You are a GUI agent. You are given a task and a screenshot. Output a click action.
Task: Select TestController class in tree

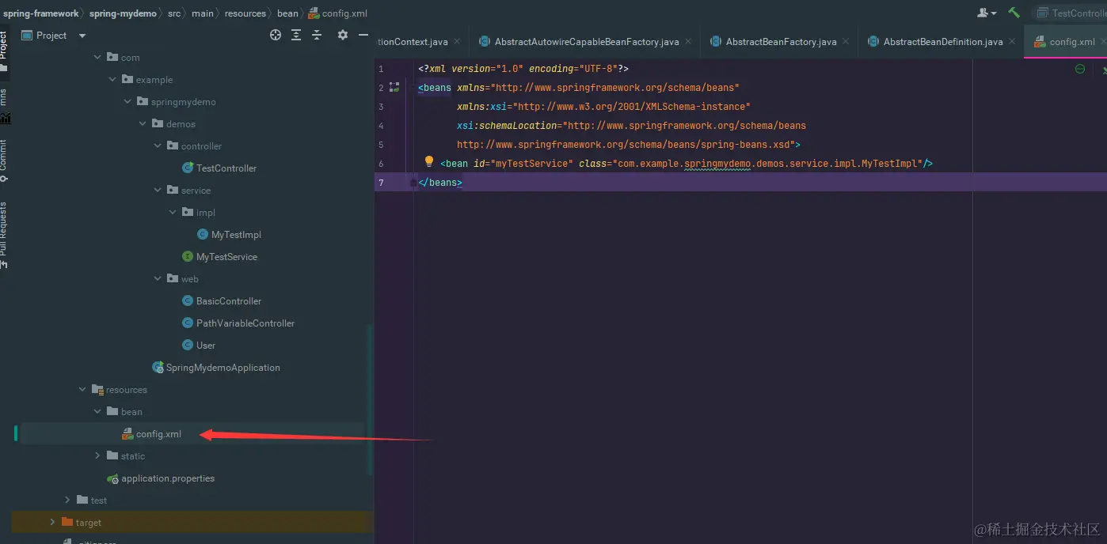pyautogui.click(x=219, y=168)
